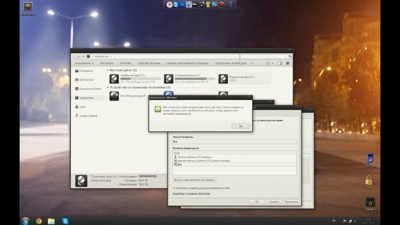This screenshot has height=225, width=400.
Task: Click Применить in the owner dialog
Action: pos(291,202)
